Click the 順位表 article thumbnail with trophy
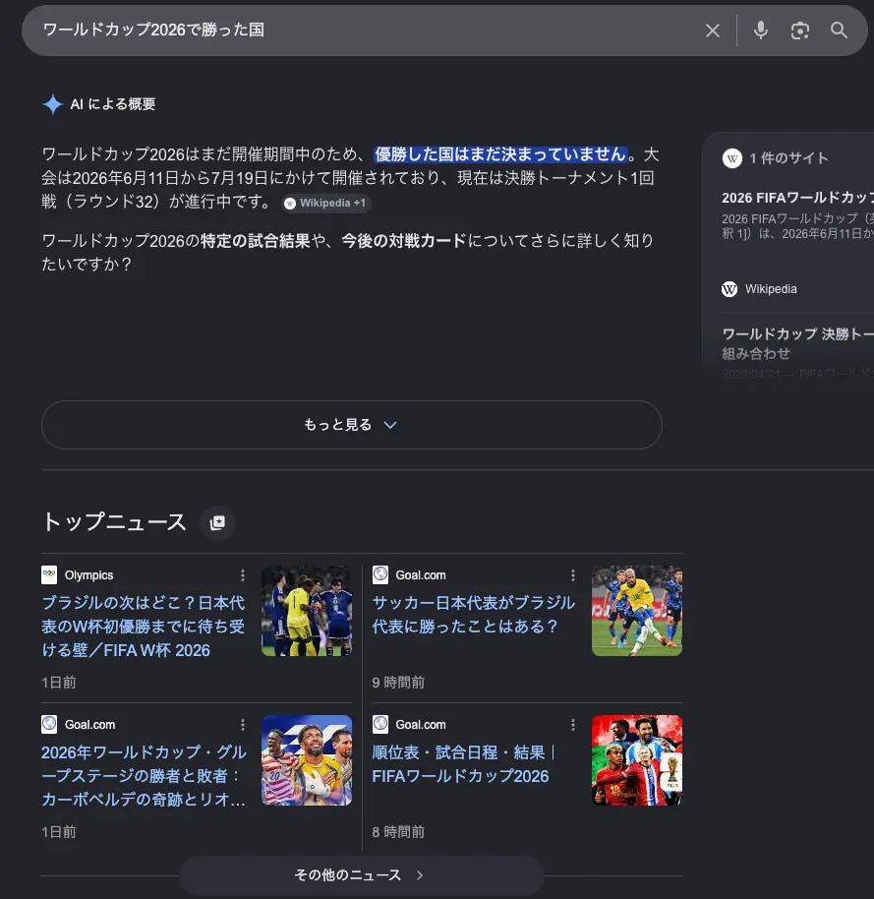This screenshot has height=899, width=874. click(637, 760)
